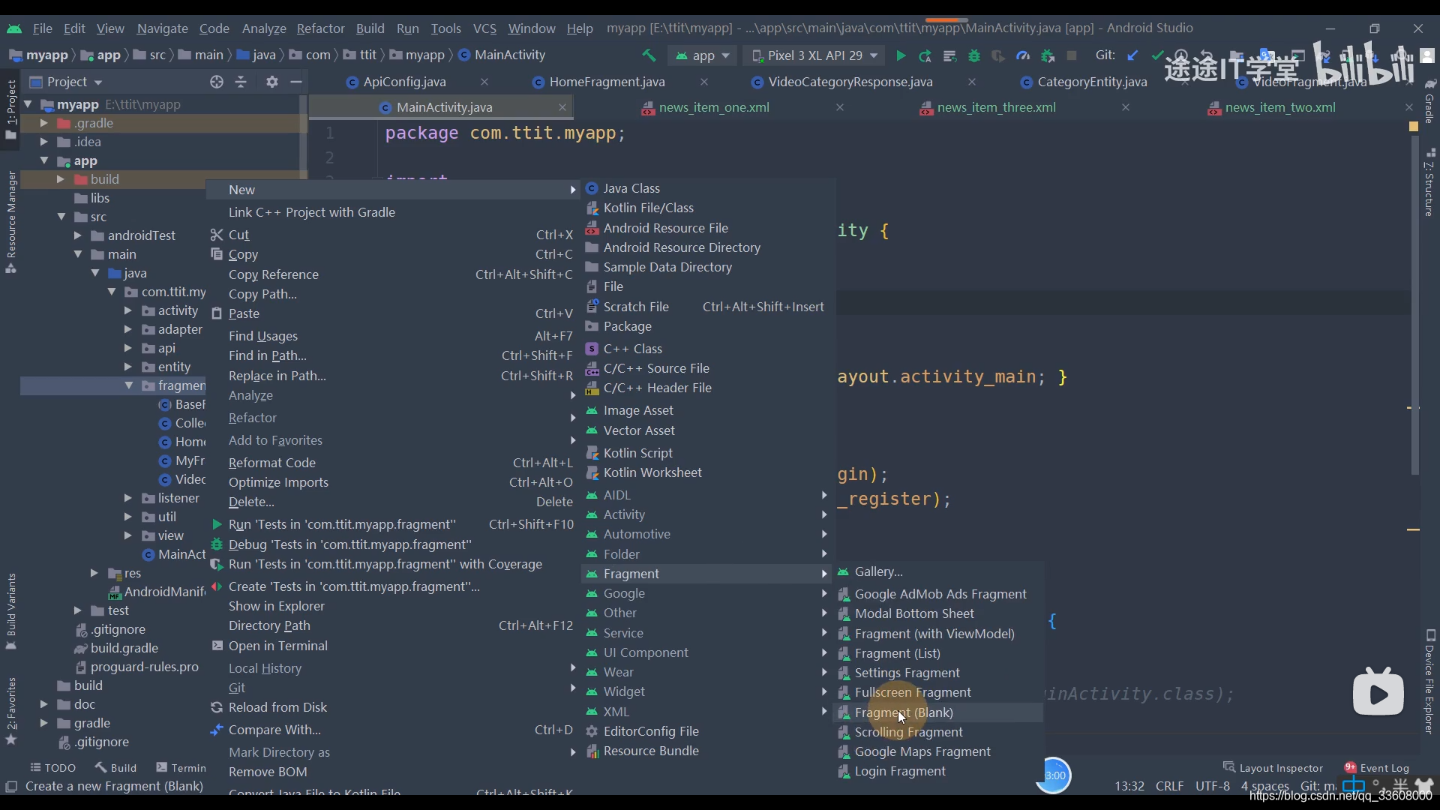Click the Scroll from Source target icon

[x=217, y=82]
